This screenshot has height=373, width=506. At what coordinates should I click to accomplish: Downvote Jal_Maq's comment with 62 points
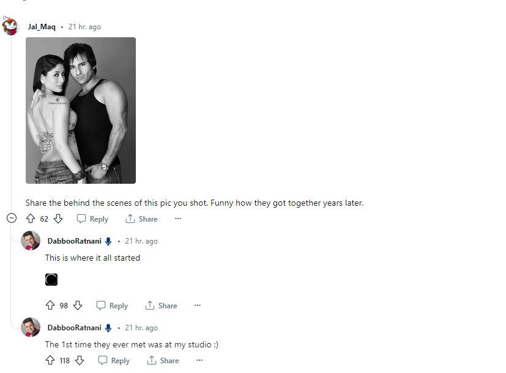point(58,219)
